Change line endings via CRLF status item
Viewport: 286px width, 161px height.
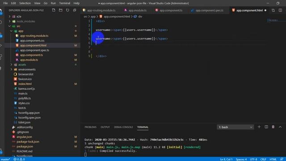(x=263, y=159)
